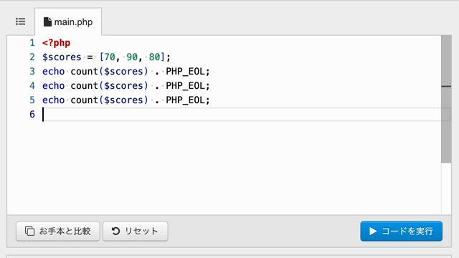
Task: Click the circular arrow reset icon
Action: pos(116,231)
